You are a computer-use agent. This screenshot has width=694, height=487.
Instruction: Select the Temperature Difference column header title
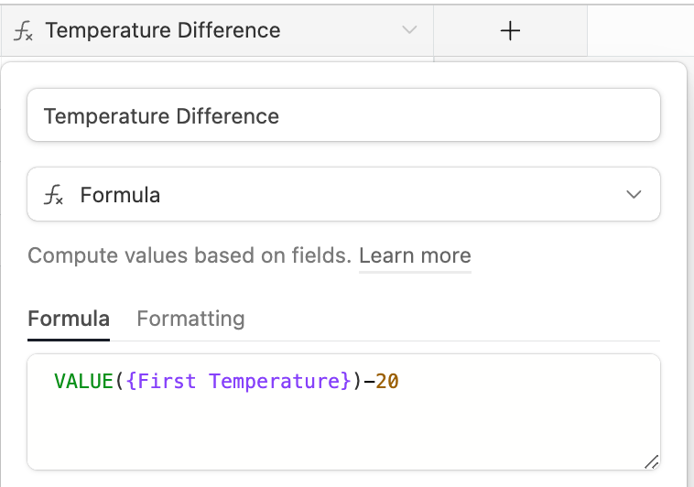point(163,30)
